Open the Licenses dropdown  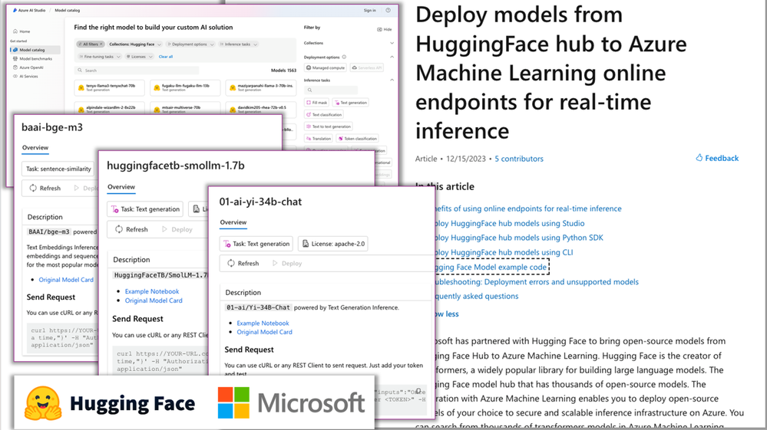[140, 57]
